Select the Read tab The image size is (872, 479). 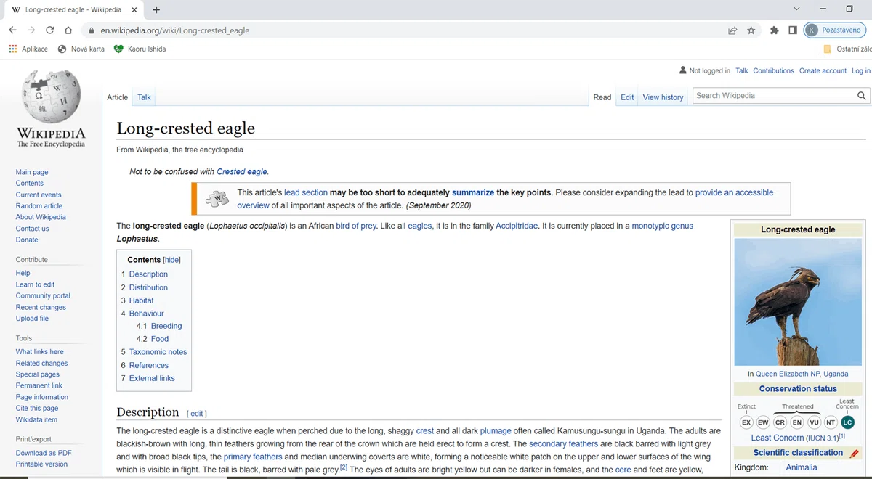click(x=602, y=97)
